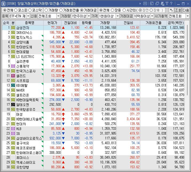Image resolution: width=191 pixels, height=172 pixels.
Task: Select the 코스피 radio button
Action: click(x=16, y=10)
